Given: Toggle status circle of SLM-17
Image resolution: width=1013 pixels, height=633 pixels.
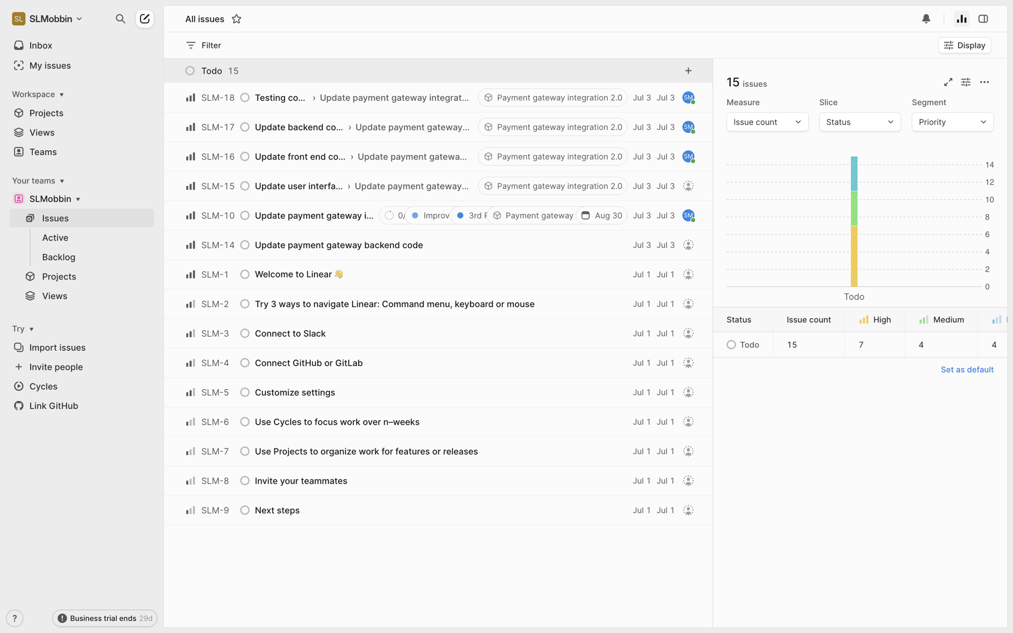Looking at the screenshot, I should (x=245, y=127).
